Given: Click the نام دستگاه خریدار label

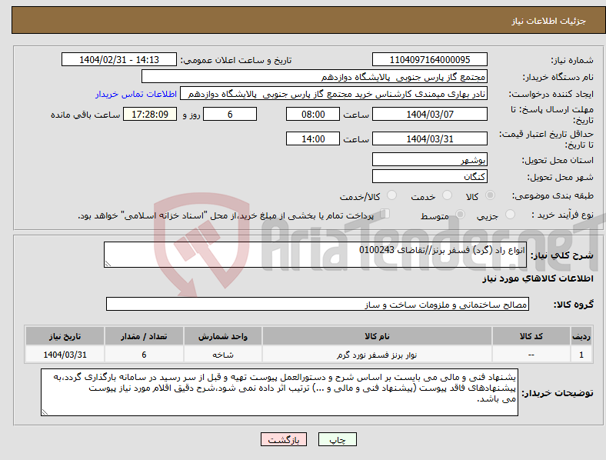Looking at the screenshot, I should coord(558,78).
